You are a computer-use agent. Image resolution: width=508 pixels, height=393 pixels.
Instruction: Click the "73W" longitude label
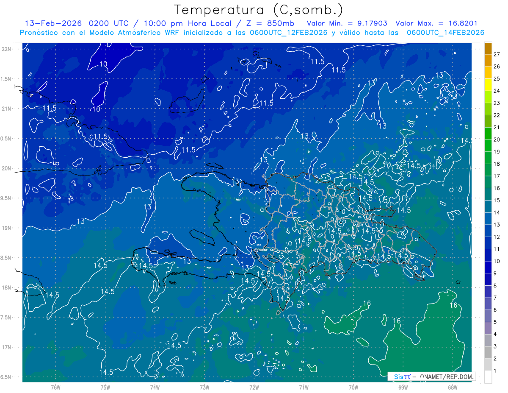204,387
